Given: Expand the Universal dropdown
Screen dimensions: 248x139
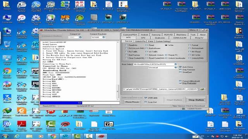Looking at the screenshot, I should tap(176, 68).
